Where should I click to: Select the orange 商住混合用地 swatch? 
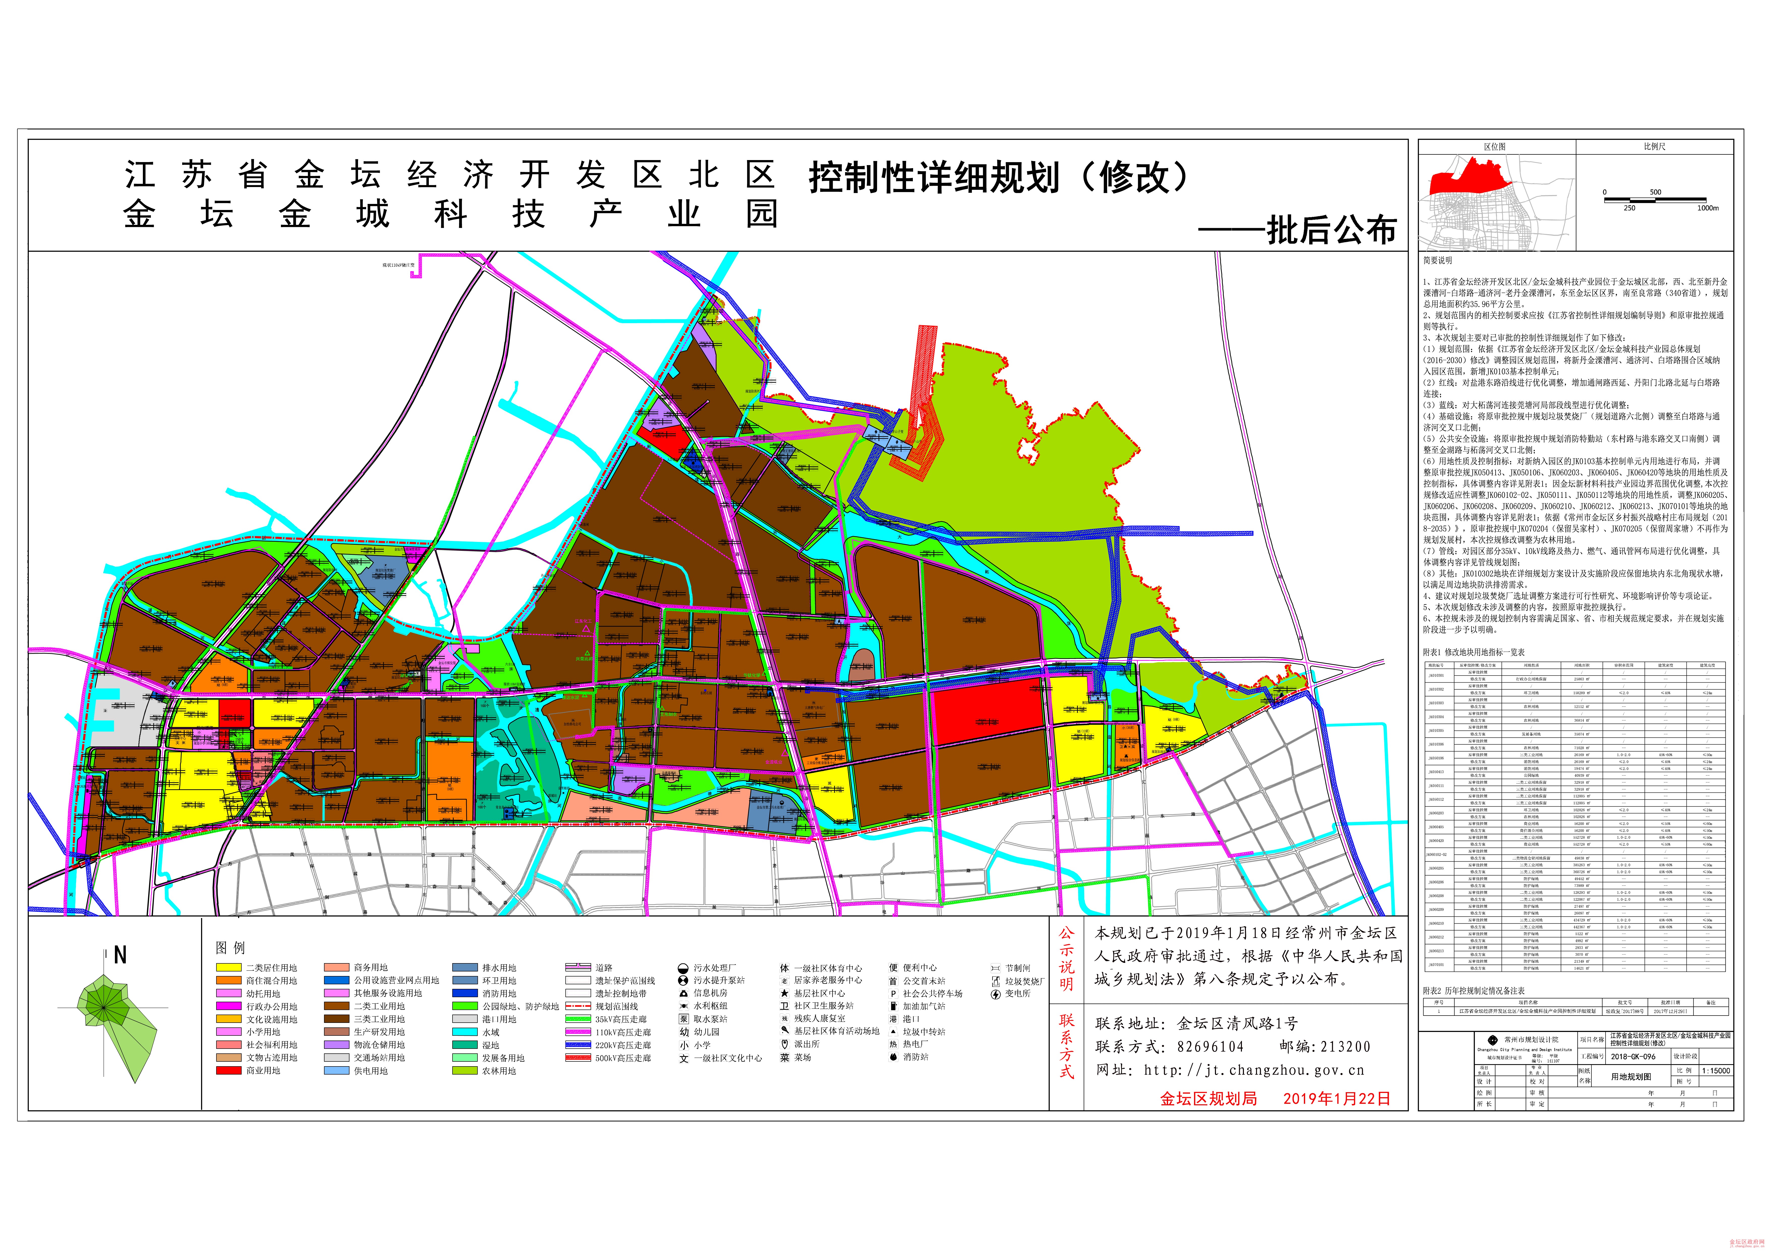click(x=229, y=981)
